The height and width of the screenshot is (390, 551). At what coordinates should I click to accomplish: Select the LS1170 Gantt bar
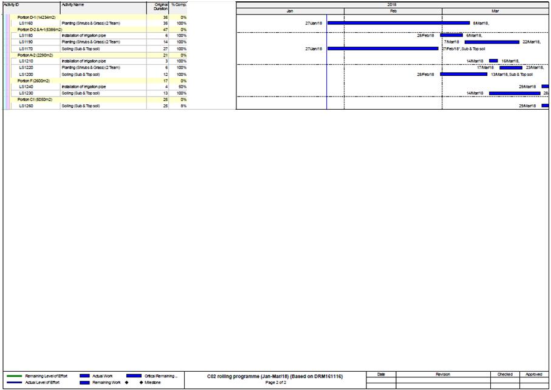[383, 49]
